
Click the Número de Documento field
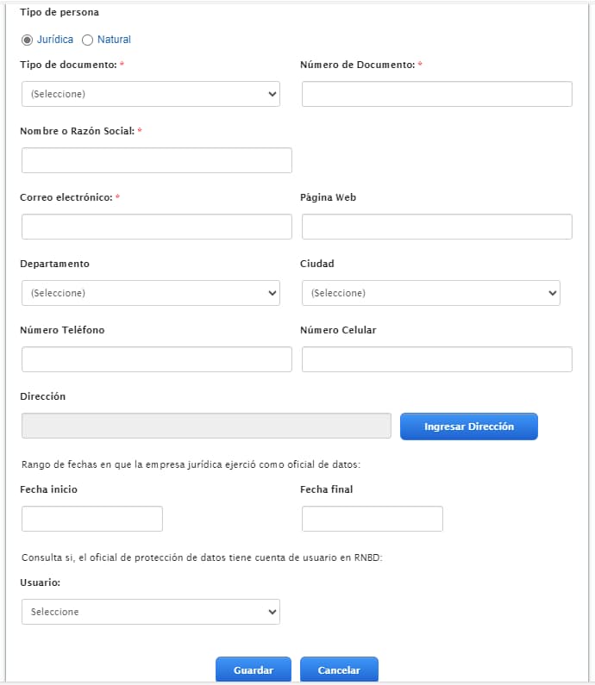(436, 94)
